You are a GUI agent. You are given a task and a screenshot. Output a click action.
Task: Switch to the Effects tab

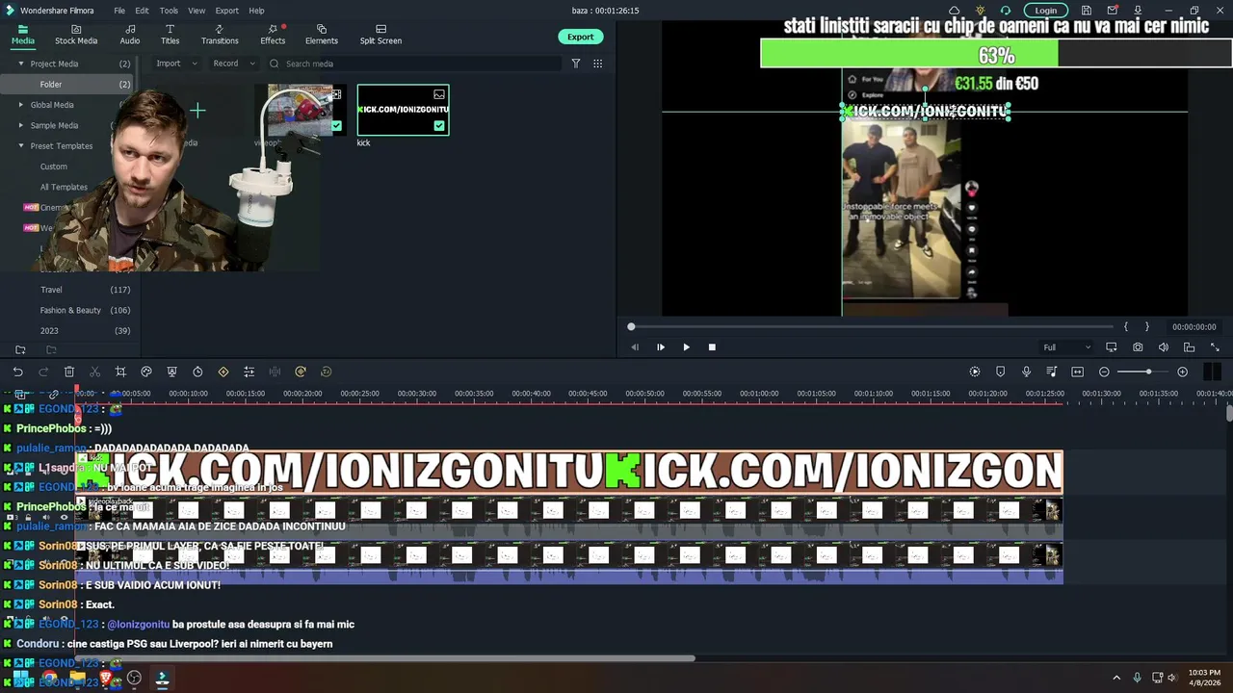273,35
